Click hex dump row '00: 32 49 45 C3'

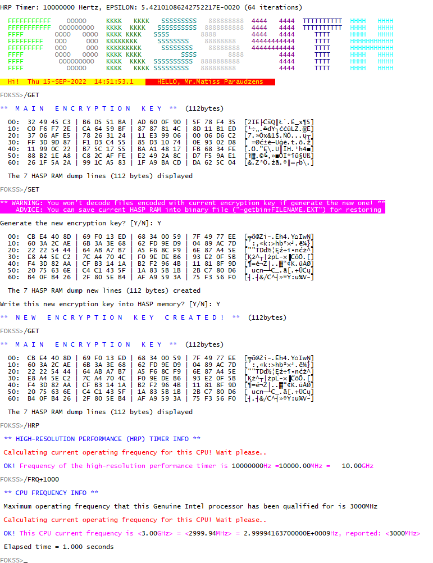pos(161,122)
